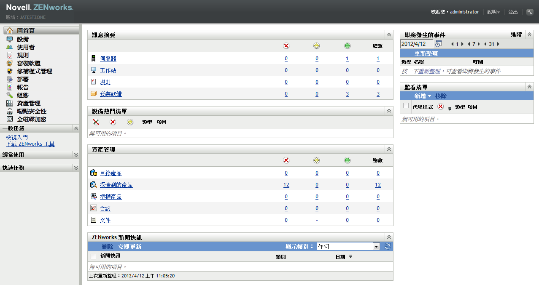Open the 合約 link

pyautogui.click(x=105, y=209)
